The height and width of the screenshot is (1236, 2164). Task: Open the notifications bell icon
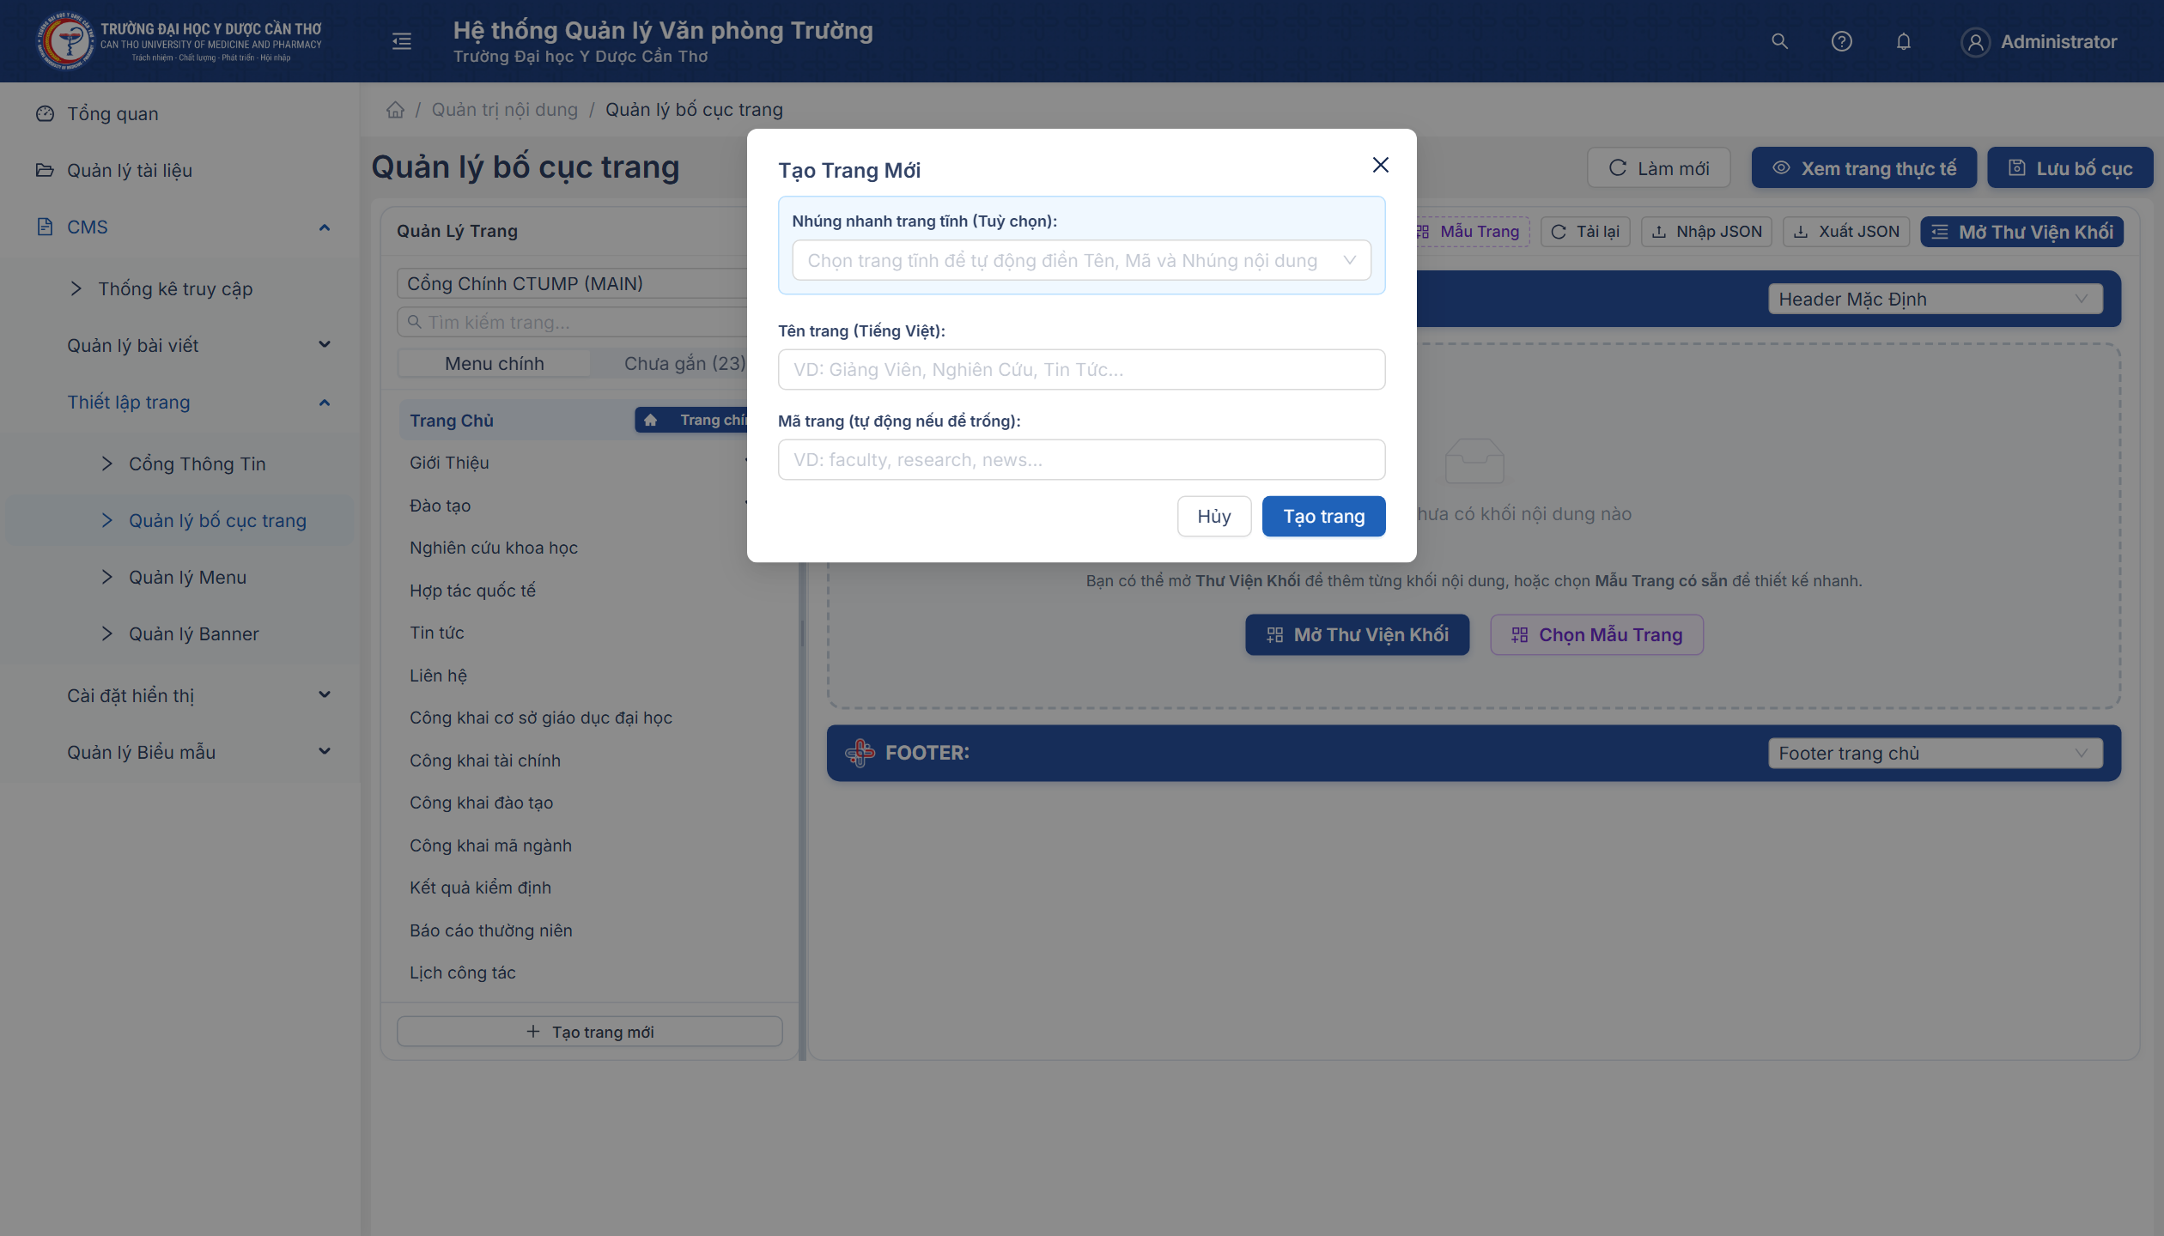(x=1903, y=41)
